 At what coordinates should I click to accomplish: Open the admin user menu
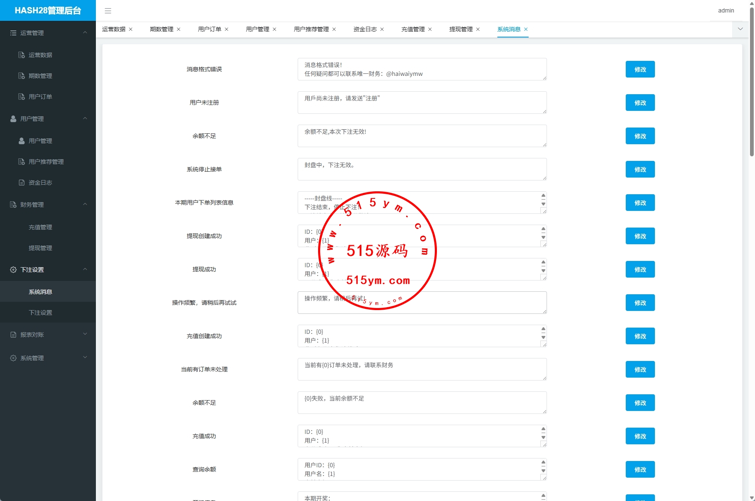click(726, 10)
